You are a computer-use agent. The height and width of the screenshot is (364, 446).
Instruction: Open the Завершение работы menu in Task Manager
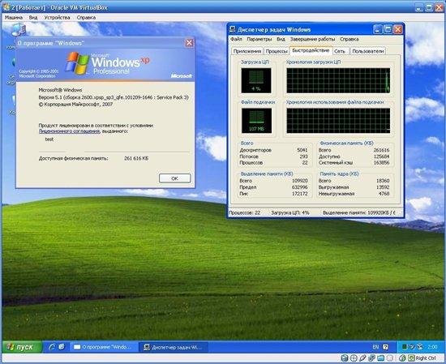[x=312, y=39]
